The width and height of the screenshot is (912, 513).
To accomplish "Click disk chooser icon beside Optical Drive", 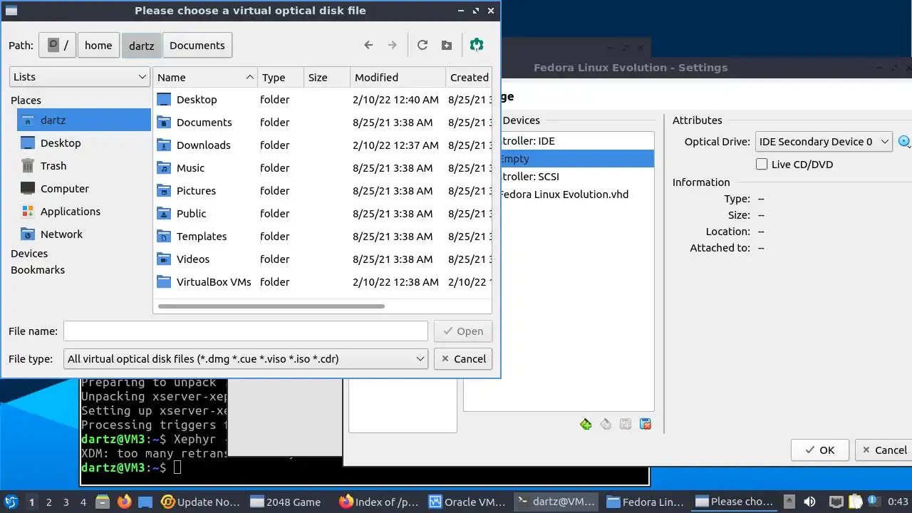I will click(904, 141).
